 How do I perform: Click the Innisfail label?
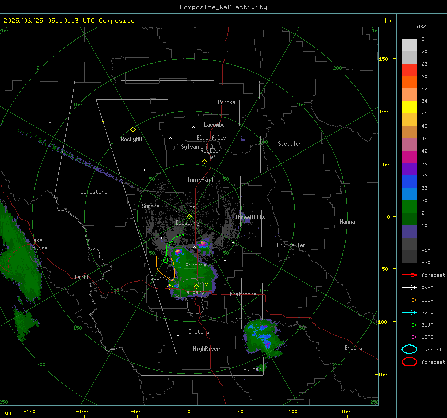click(x=200, y=180)
